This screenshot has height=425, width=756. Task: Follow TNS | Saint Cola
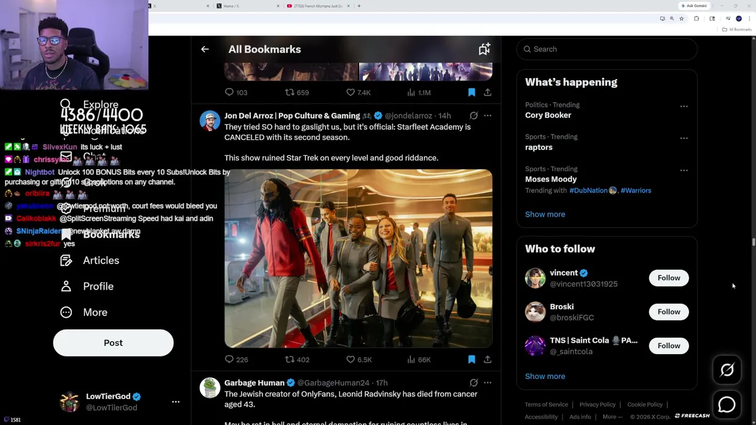click(669, 346)
